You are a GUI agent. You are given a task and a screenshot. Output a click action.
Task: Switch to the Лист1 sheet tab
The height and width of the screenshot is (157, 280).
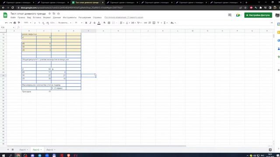pyautogui.click(x=24, y=150)
